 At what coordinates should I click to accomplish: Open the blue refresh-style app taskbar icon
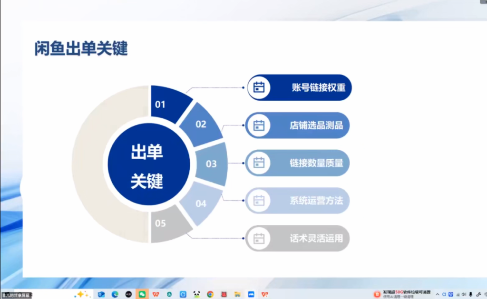click(183, 294)
